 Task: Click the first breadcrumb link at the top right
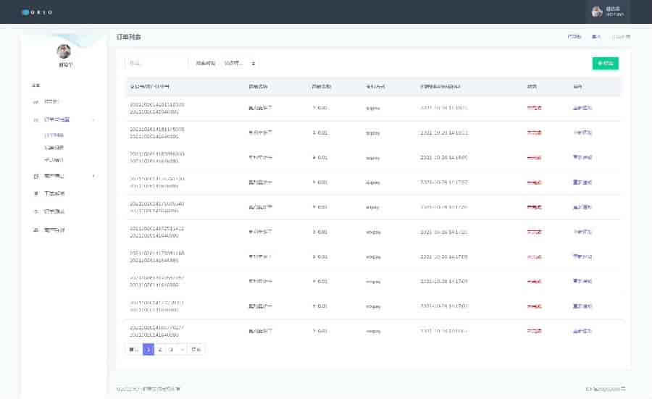(x=573, y=35)
